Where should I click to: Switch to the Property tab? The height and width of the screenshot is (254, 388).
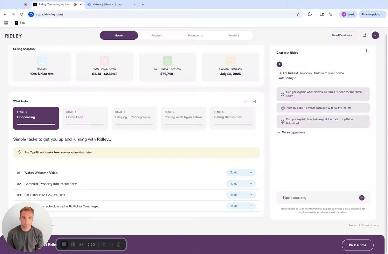coord(157,35)
